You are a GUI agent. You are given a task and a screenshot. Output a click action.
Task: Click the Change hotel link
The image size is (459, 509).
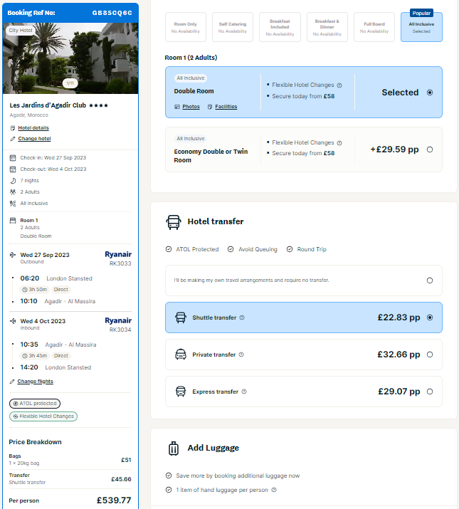[34, 139]
